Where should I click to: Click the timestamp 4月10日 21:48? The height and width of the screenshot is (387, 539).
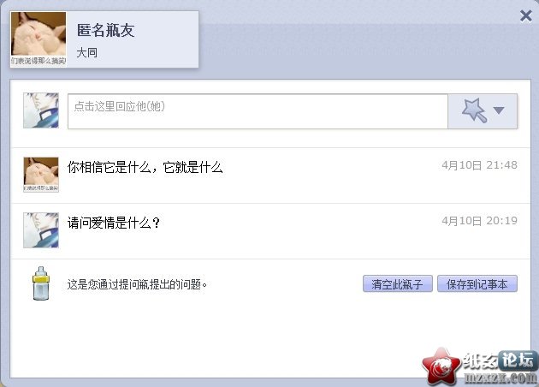pyautogui.click(x=479, y=165)
